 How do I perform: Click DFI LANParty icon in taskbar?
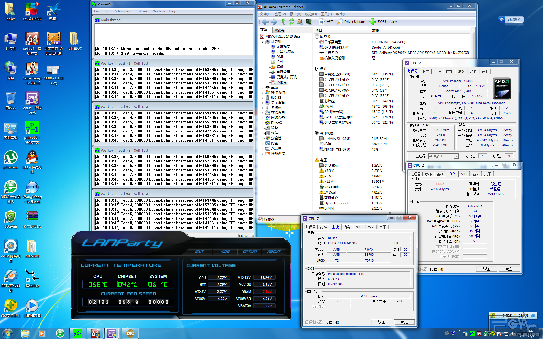point(130,334)
